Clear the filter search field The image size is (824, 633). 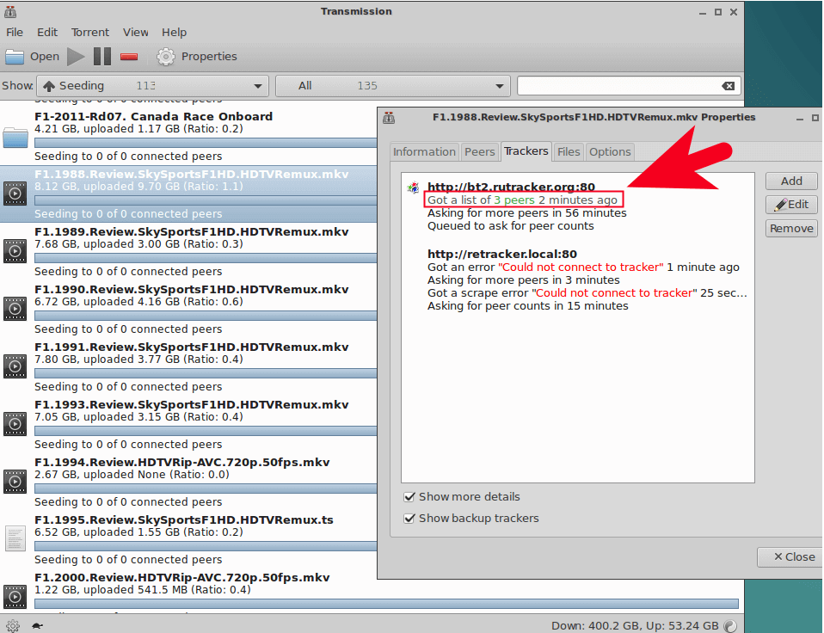coord(728,86)
